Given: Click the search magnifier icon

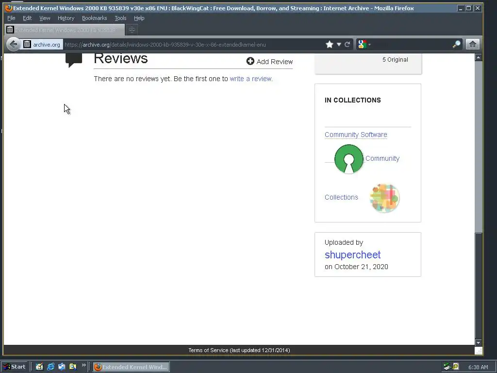Looking at the screenshot, I should pyautogui.click(x=456, y=44).
